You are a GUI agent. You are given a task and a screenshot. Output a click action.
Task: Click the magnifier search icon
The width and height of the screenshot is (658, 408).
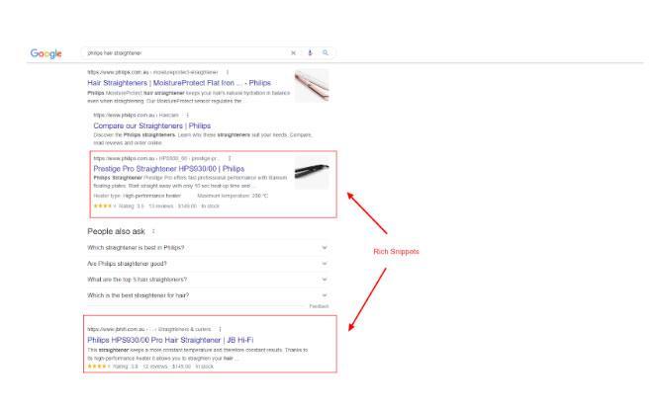(x=326, y=52)
